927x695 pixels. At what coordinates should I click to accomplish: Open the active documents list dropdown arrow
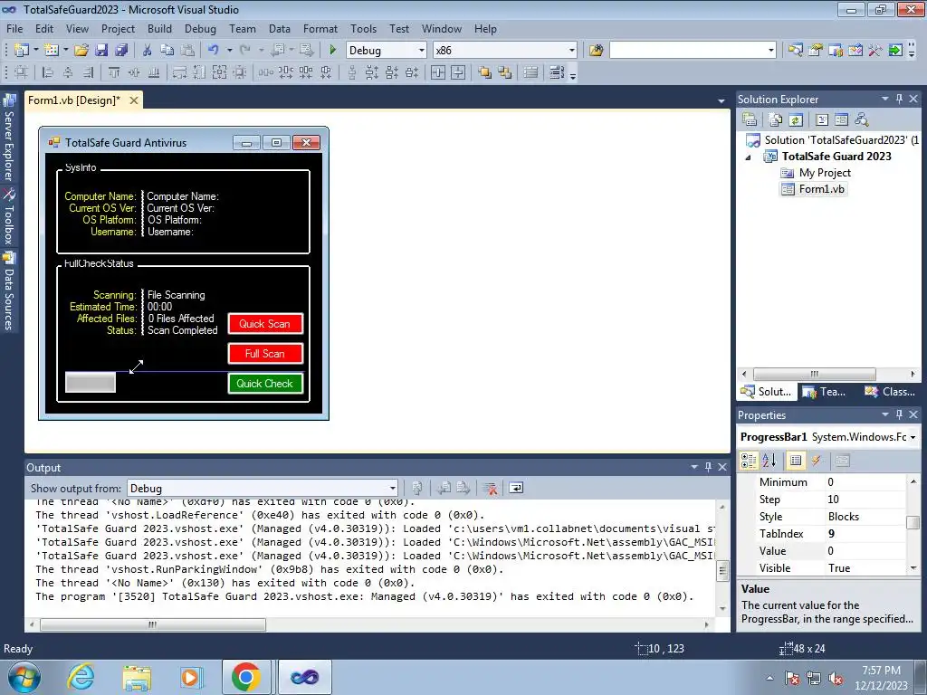click(722, 101)
